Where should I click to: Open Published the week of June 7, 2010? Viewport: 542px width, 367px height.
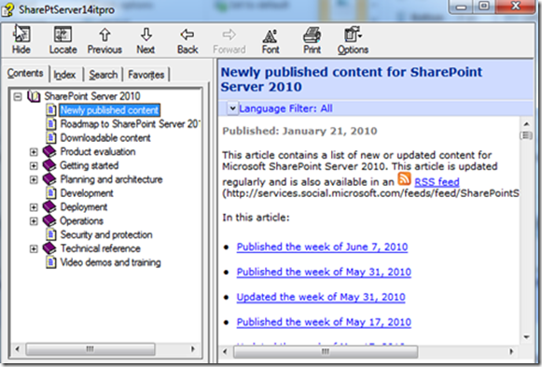[x=322, y=247]
